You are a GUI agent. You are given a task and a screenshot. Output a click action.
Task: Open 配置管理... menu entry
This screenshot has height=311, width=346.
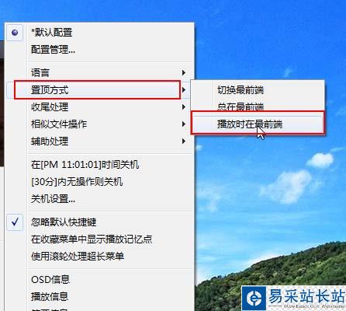[53, 49]
